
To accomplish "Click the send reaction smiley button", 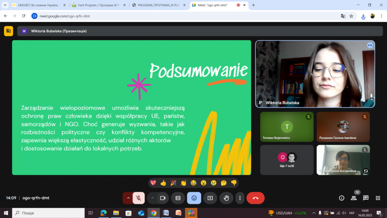I will tap(194, 198).
